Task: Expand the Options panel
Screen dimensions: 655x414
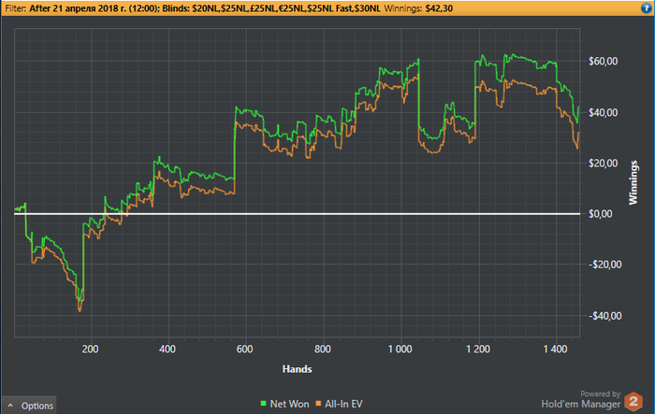Action: coord(29,406)
